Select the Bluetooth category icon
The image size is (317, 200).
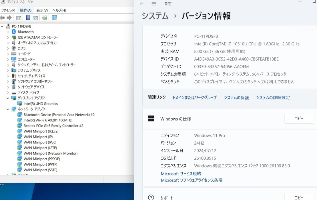[x=14, y=32]
